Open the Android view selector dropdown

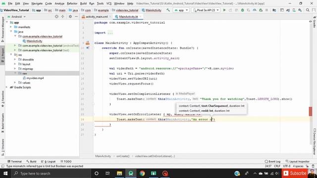tap(16, 17)
